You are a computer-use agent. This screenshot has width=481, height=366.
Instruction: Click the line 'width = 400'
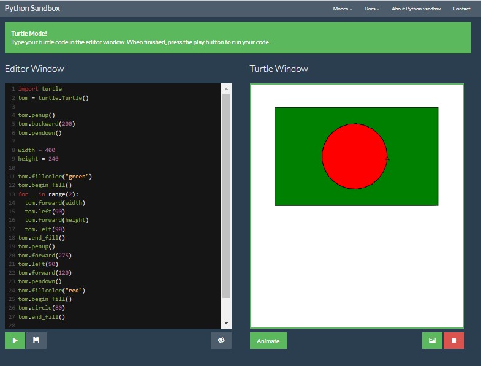pyautogui.click(x=37, y=150)
